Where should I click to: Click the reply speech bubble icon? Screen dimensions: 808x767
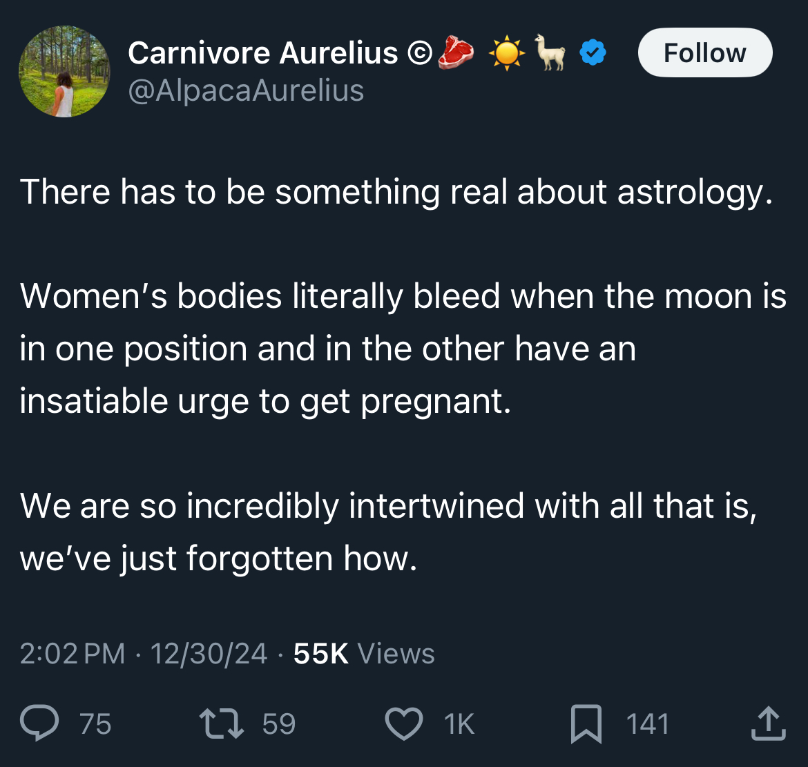point(39,723)
